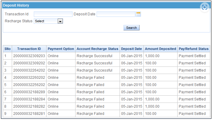212x120 pixels.
Task: Click the screenshot capture icon in the header
Action: tap(204, 7)
